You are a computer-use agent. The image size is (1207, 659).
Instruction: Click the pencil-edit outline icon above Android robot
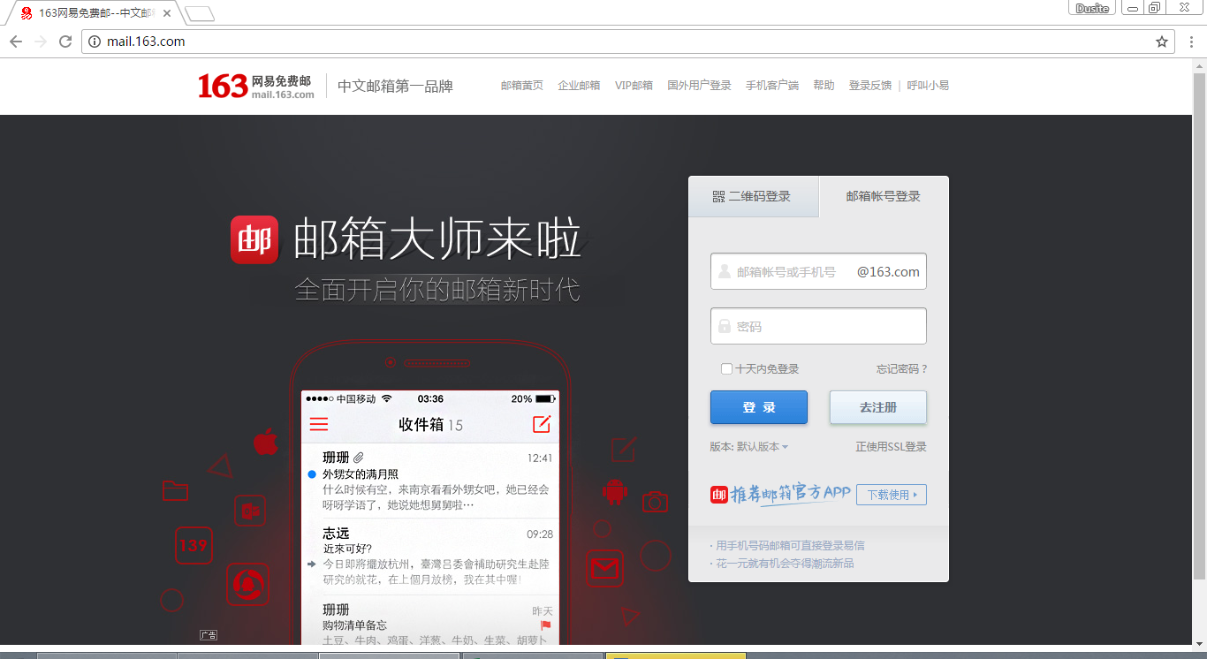pos(623,450)
